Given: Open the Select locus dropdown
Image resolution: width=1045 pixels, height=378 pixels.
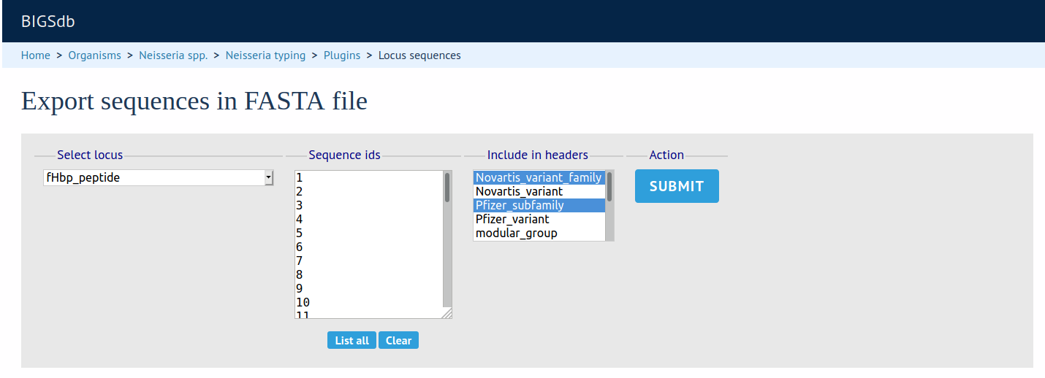Looking at the screenshot, I should pyautogui.click(x=157, y=178).
